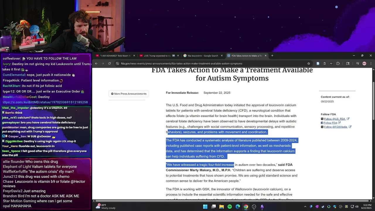Viewport: 375px width, 211px height.
Task: Open Task View on the taskbar
Action: pos(214,207)
